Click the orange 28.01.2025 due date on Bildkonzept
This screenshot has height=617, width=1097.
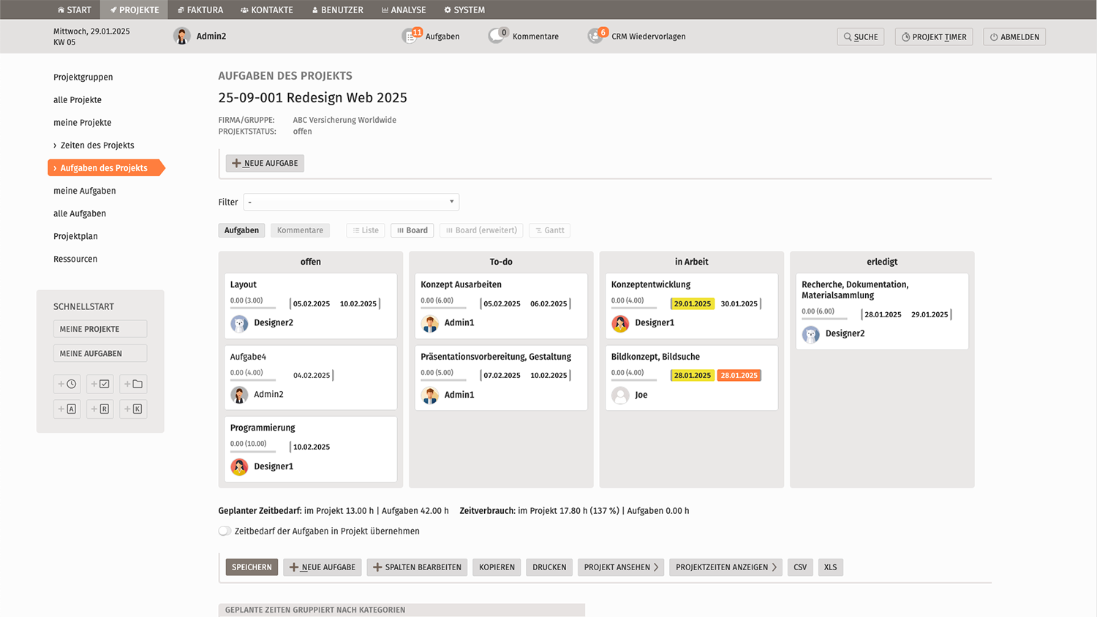(x=739, y=375)
